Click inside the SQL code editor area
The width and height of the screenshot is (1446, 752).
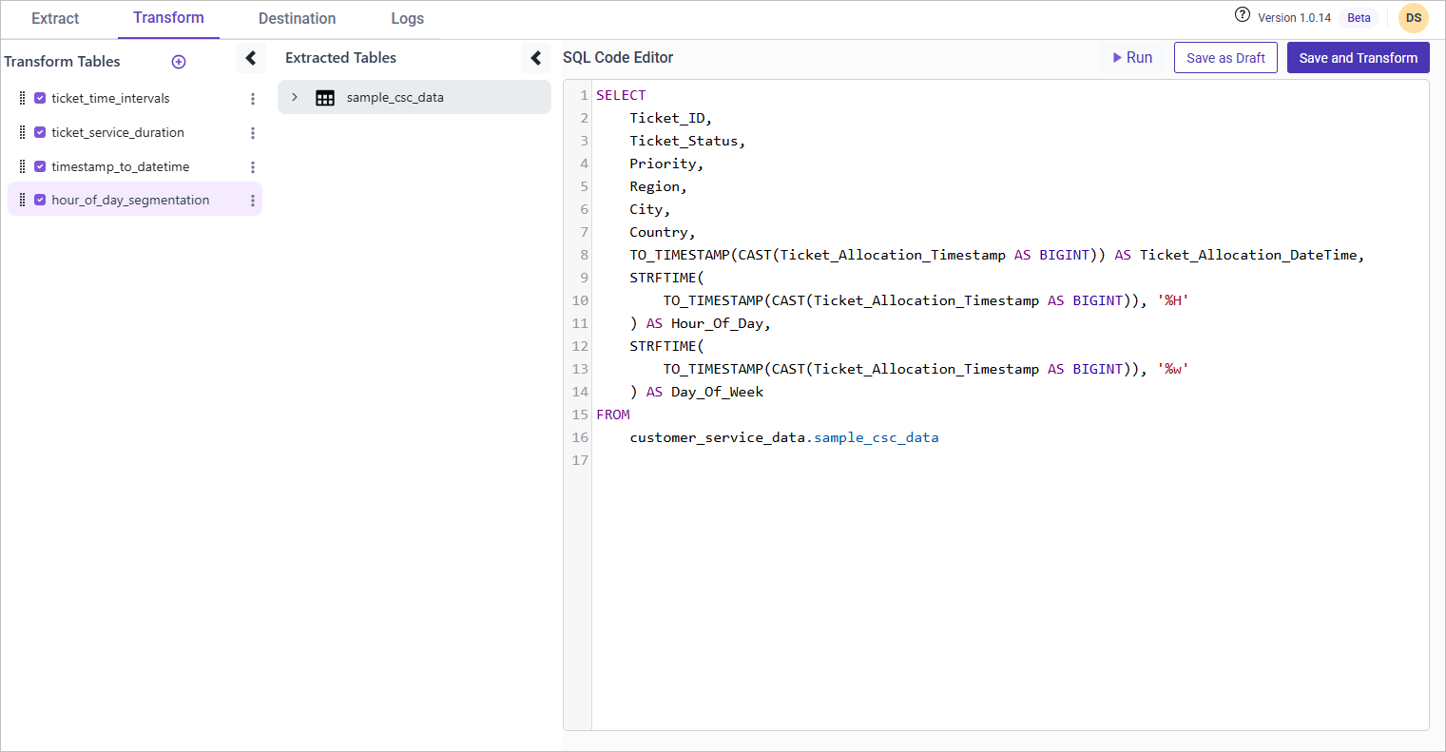tap(1008, 570)
